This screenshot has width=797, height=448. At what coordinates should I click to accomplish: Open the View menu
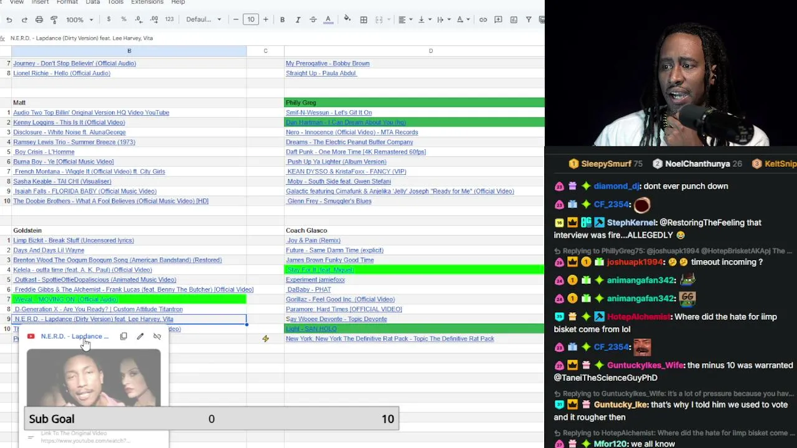pyautogui.click(x=17, y=2)
